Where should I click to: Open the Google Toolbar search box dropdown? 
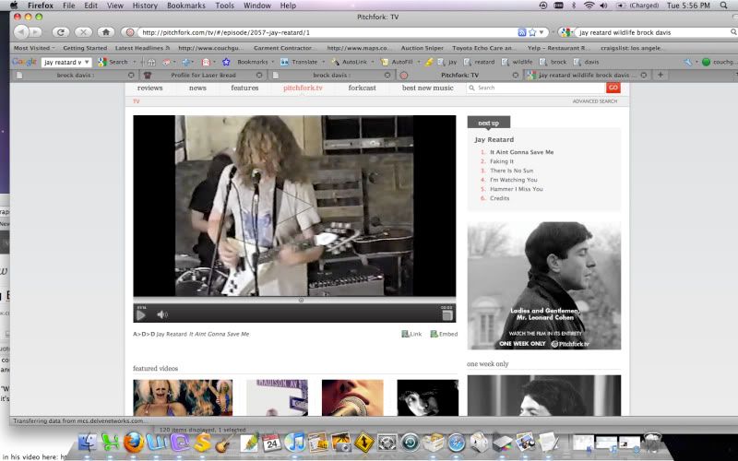pyautogui.click(x=87, y=62)
